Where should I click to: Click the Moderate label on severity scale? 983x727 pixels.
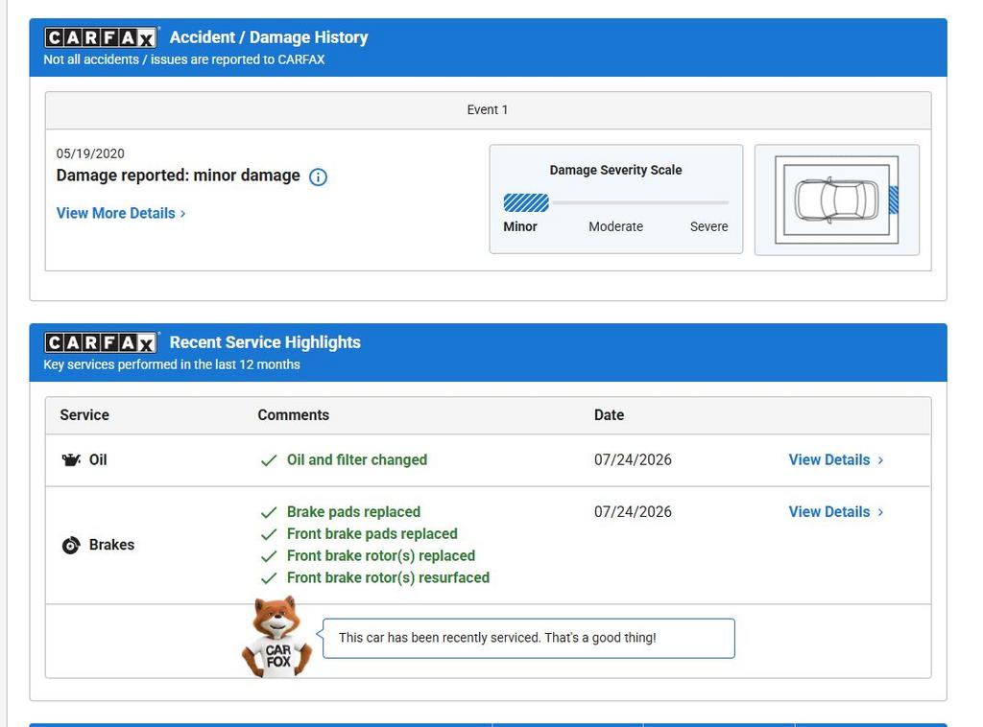(615, 226)
